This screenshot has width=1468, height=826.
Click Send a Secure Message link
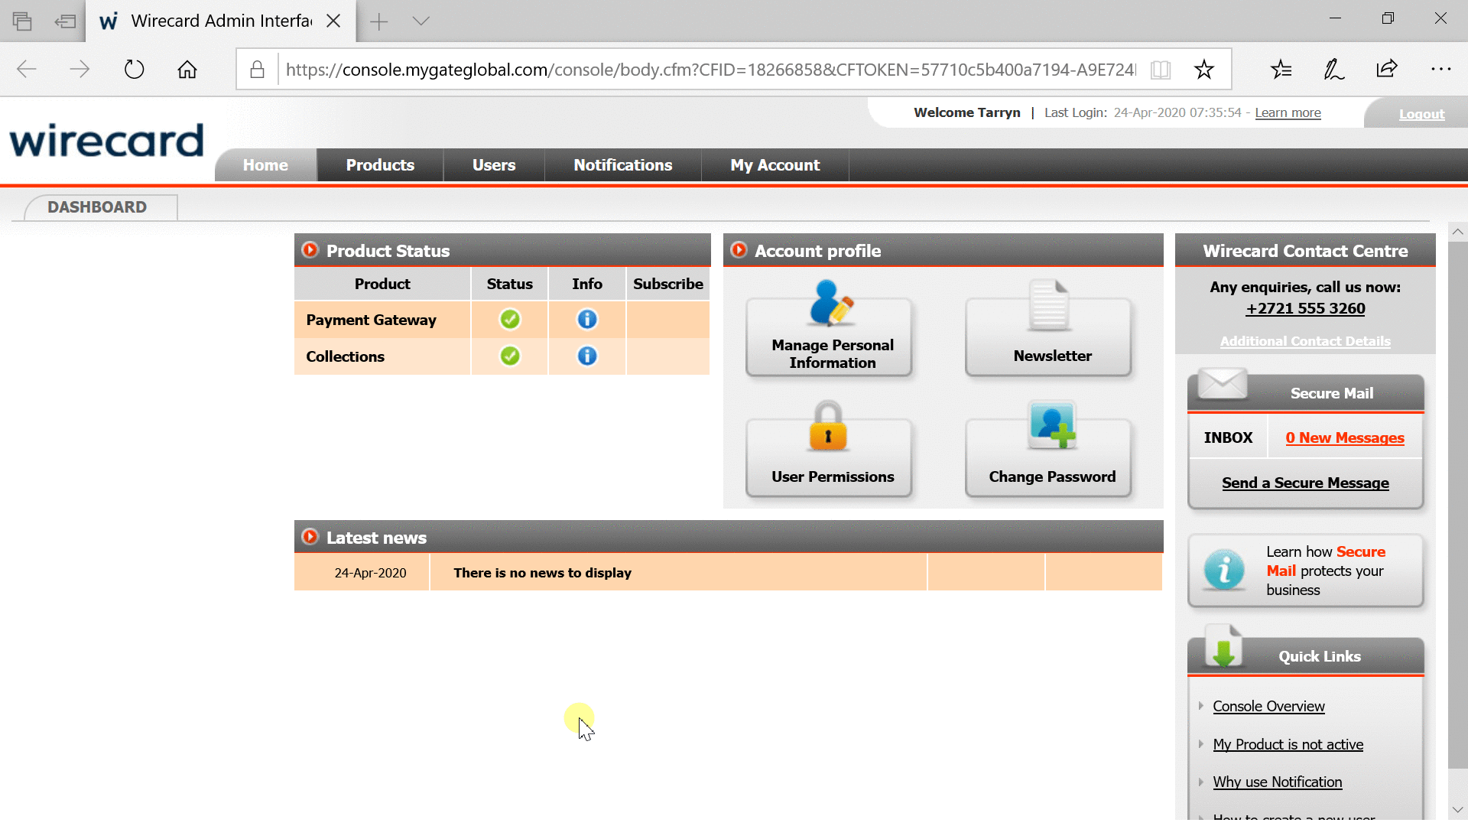click(x=1305, y=483)
